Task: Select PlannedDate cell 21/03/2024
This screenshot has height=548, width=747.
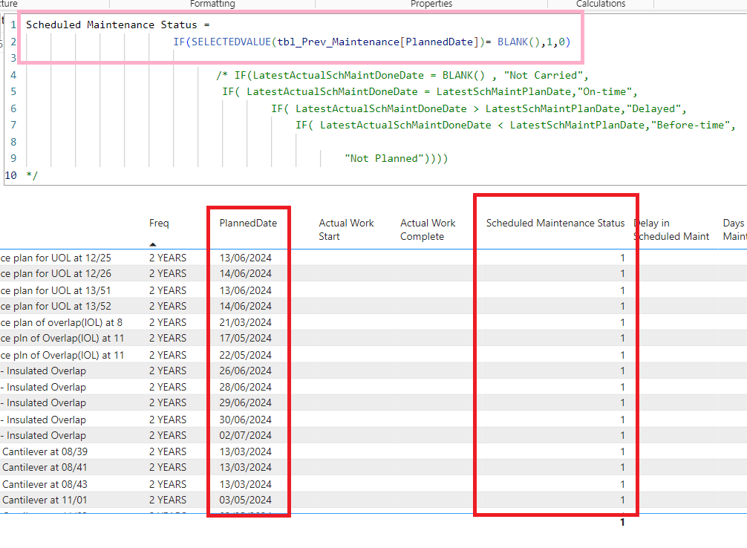Action: (x=245, y=322)
